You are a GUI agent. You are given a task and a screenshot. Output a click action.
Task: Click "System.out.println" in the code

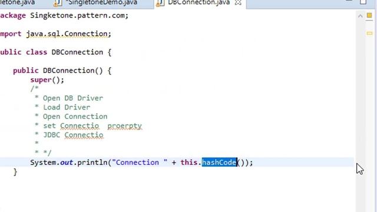click(x=69, y=163)
